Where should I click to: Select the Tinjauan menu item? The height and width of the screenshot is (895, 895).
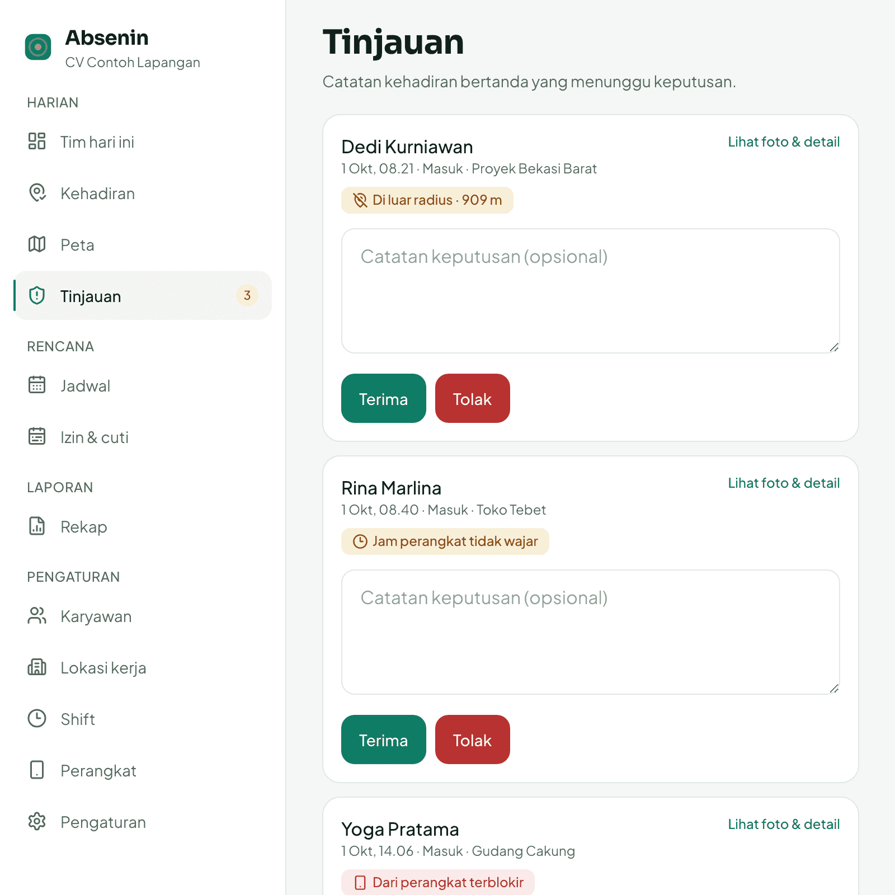point(143,295)
